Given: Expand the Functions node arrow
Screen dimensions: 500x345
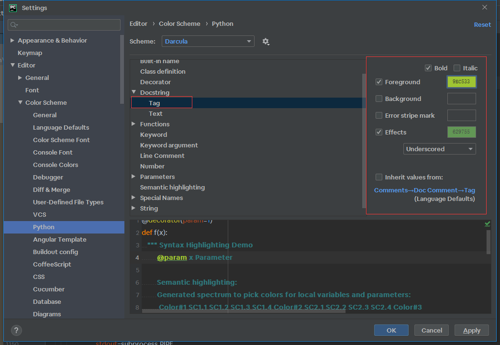Looking at the screenshot, I should click(x=133, y=124).
